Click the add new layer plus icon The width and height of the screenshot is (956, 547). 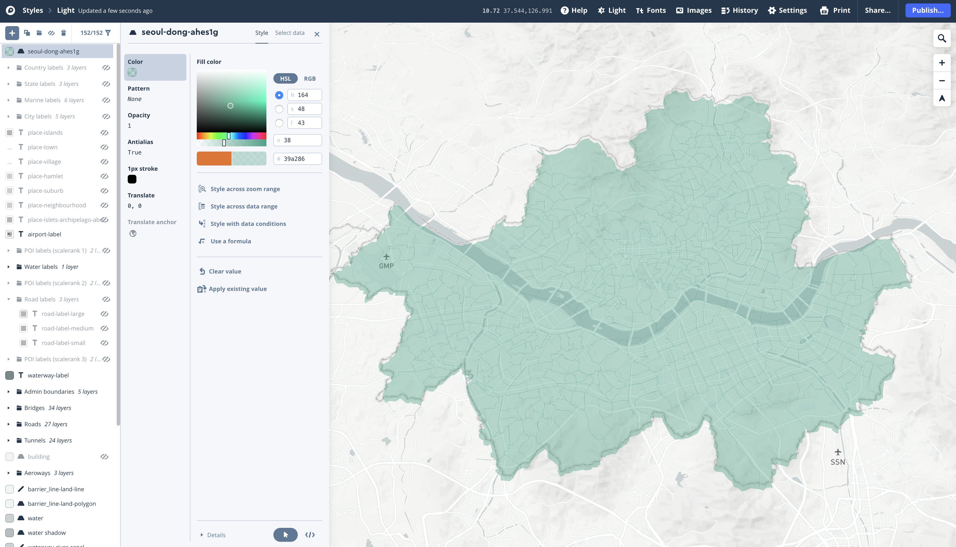click(x=12, y=33)
